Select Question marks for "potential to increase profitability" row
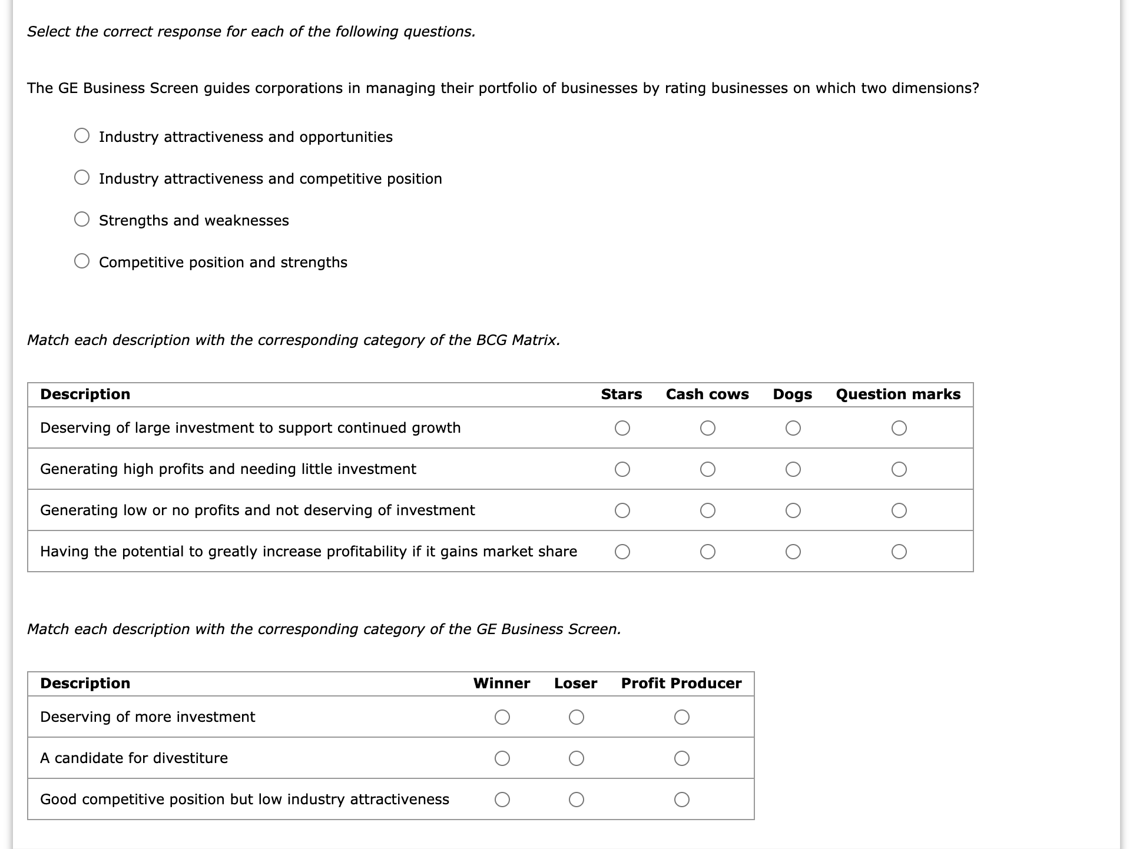The image size is (1133, 849). click(x=899, y=552)
